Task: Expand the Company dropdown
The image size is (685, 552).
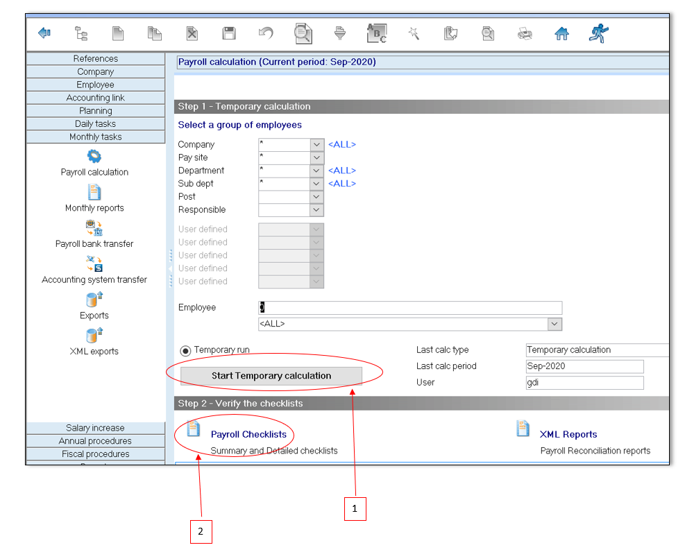Action: [x=316, y=145]
